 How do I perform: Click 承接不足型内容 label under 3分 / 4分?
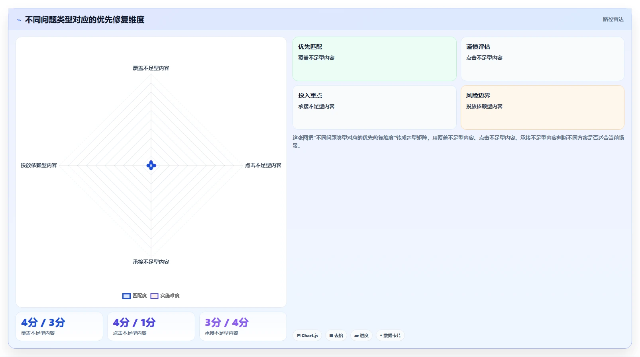coord(222,333)
